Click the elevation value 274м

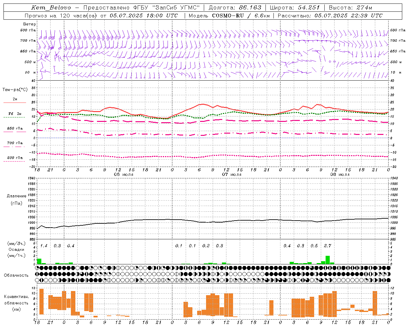364,8
